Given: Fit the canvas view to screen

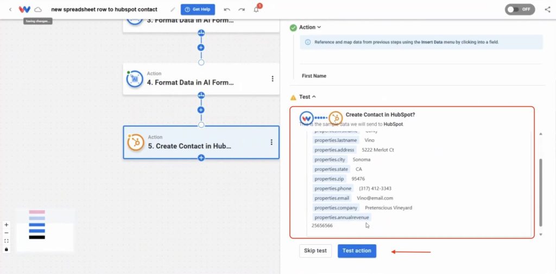Looking at the screenshot, I should coord(7,241).
